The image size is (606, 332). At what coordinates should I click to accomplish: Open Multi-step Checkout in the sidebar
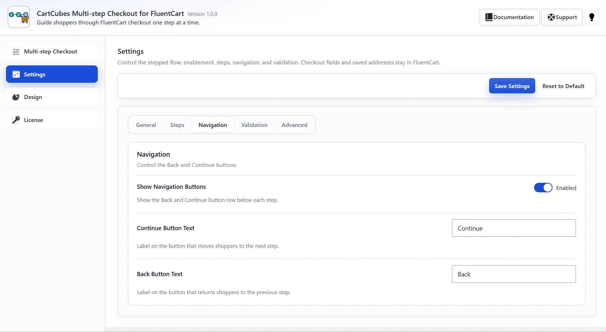(52, 52)
